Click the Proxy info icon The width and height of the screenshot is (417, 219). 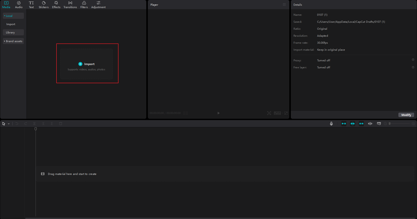pyautogui.click(x=413, y=60)
